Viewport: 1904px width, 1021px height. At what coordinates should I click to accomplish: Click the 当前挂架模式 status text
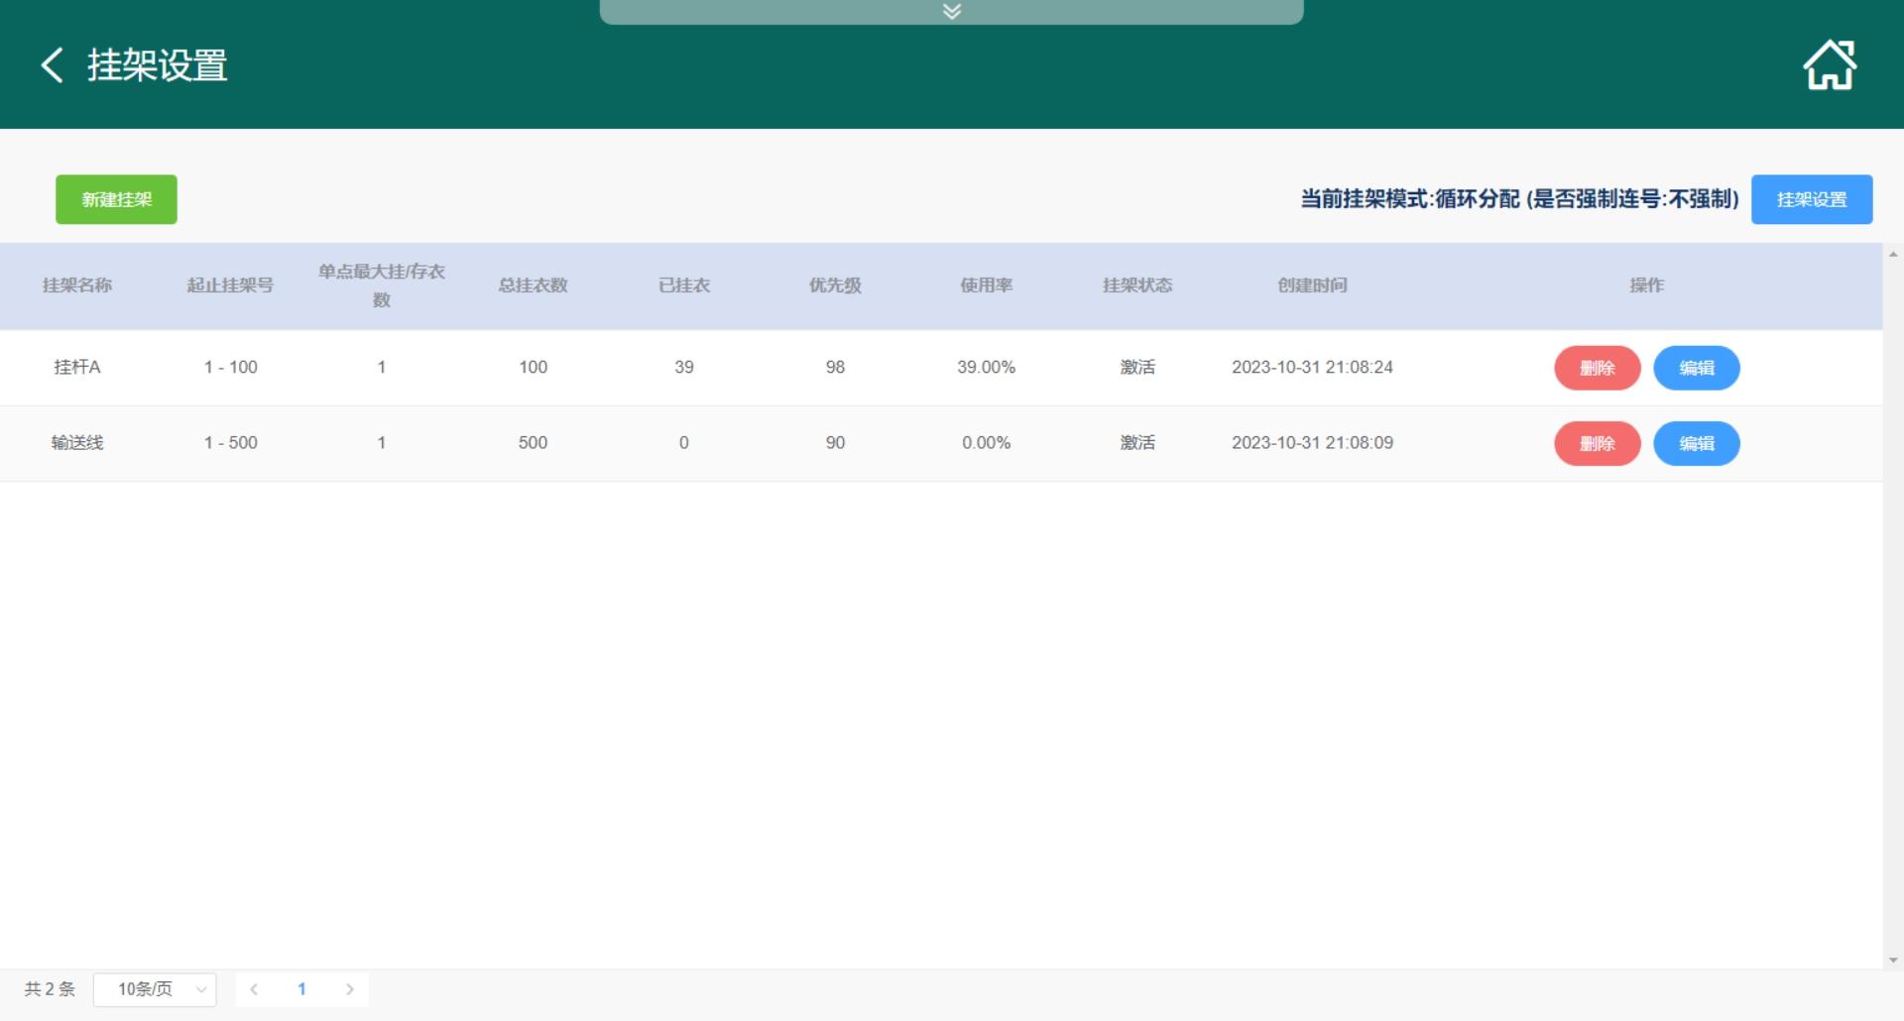[x=1519, y=199]
